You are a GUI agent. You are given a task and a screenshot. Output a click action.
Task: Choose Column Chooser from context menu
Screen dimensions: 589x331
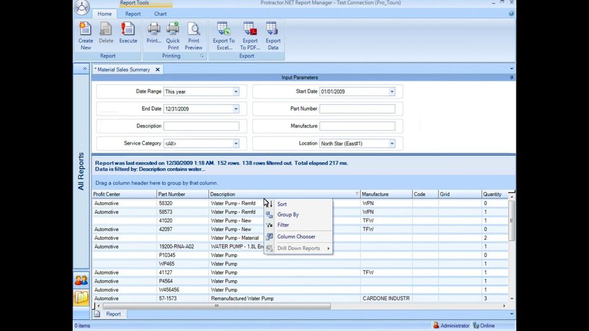coord(296,237)
